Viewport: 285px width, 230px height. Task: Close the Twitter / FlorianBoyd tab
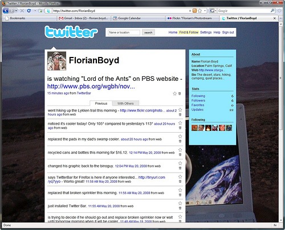(x=275, y=18)
